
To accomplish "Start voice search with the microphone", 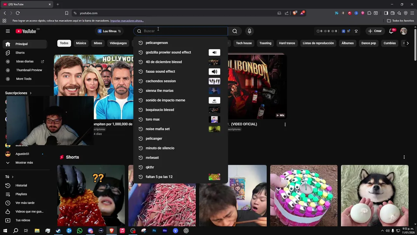I will [250, 31].
